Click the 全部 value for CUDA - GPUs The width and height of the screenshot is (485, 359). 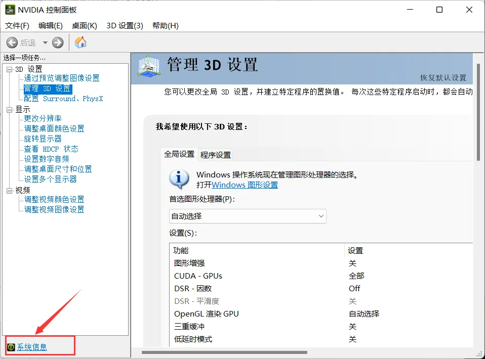tap(356, 276)
